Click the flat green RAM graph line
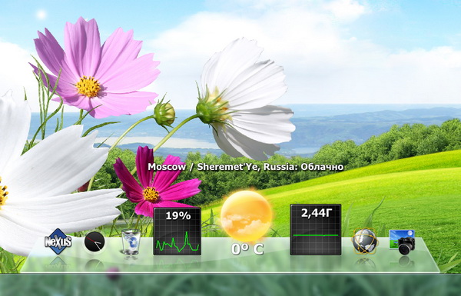The height and width of the screenshot is (296, 461). 316,235
